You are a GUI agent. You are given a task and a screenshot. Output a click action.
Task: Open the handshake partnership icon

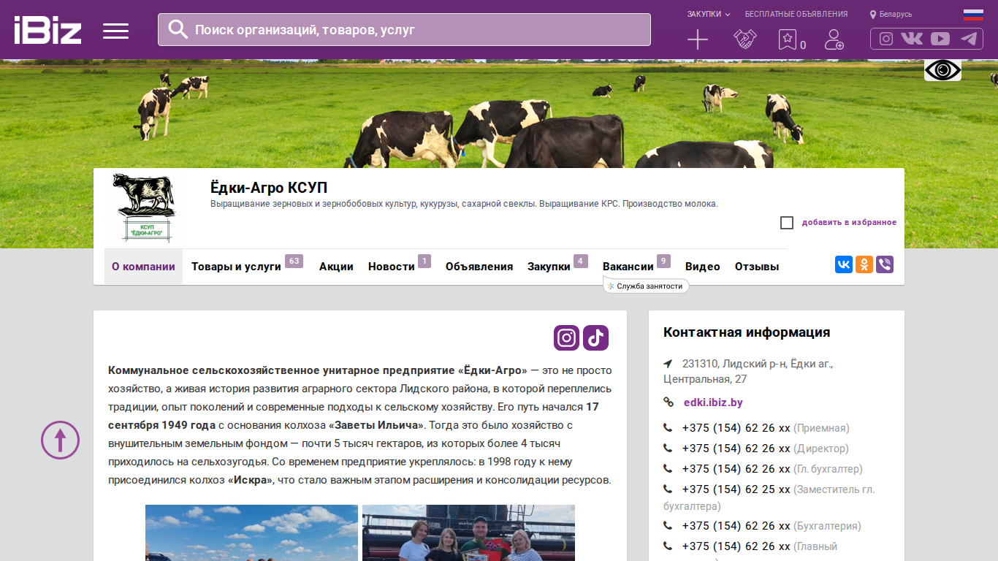click(744, 39)
